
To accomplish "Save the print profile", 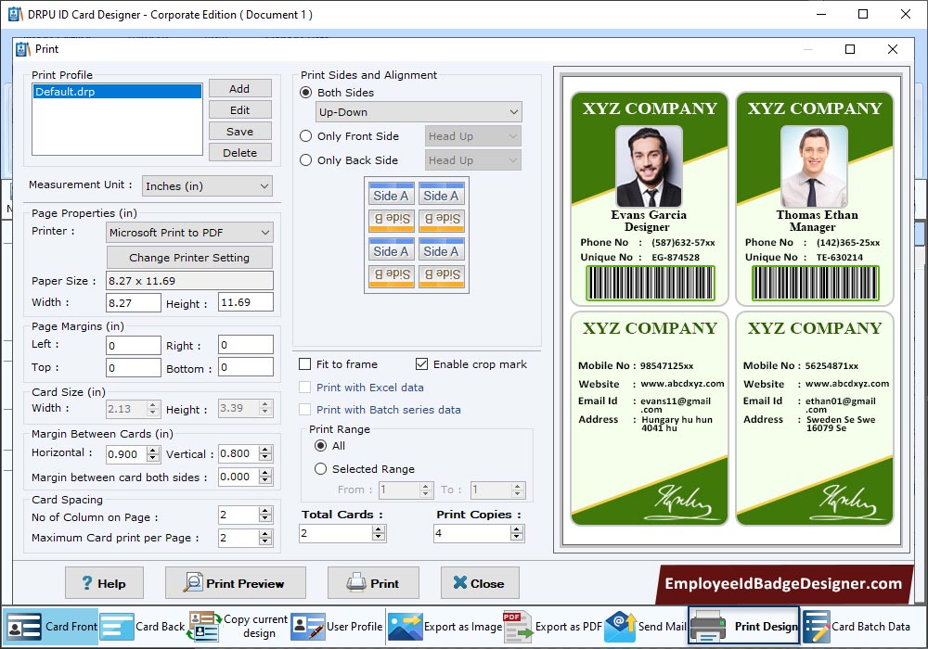I will (x=239, y=132).
